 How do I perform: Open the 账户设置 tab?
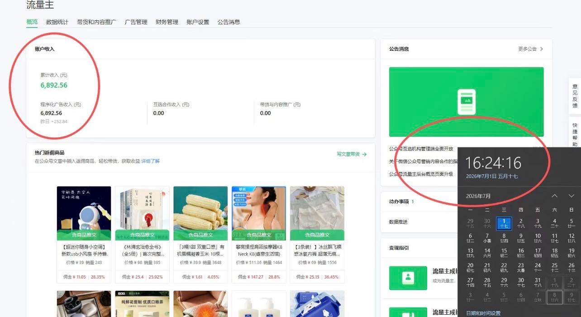[x=198, y=22]
